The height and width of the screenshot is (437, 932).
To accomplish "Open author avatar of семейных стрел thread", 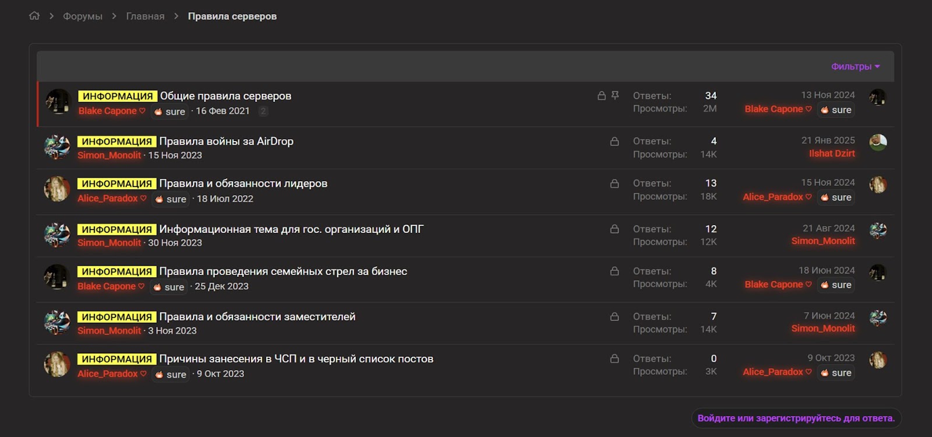I will (57, 277).
